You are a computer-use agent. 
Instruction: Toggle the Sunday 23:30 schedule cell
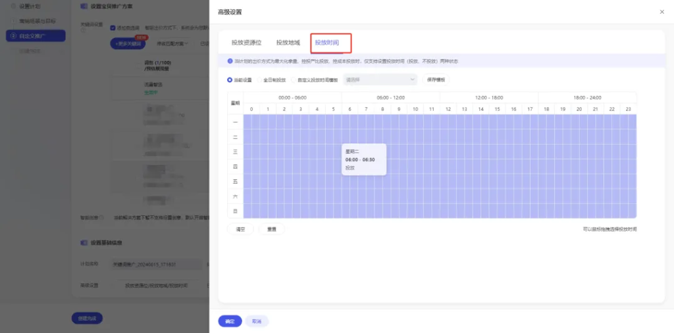633,211
